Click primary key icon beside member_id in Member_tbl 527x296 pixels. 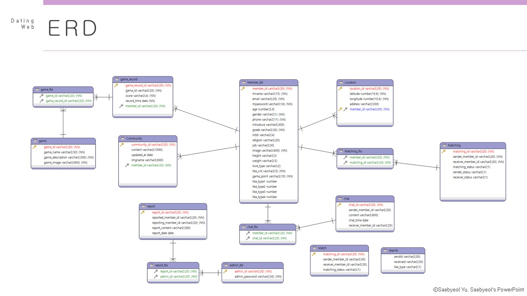click(x=243, y=88)
